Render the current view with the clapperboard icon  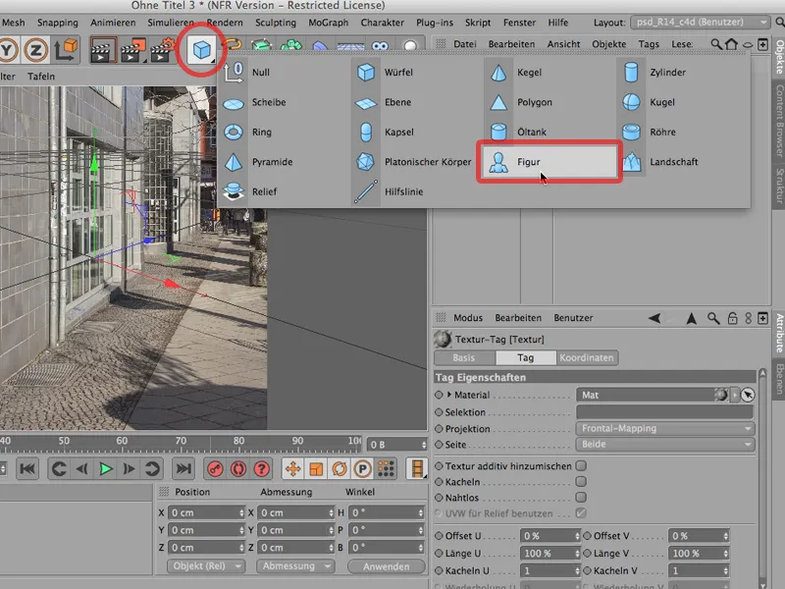(104, 50)
